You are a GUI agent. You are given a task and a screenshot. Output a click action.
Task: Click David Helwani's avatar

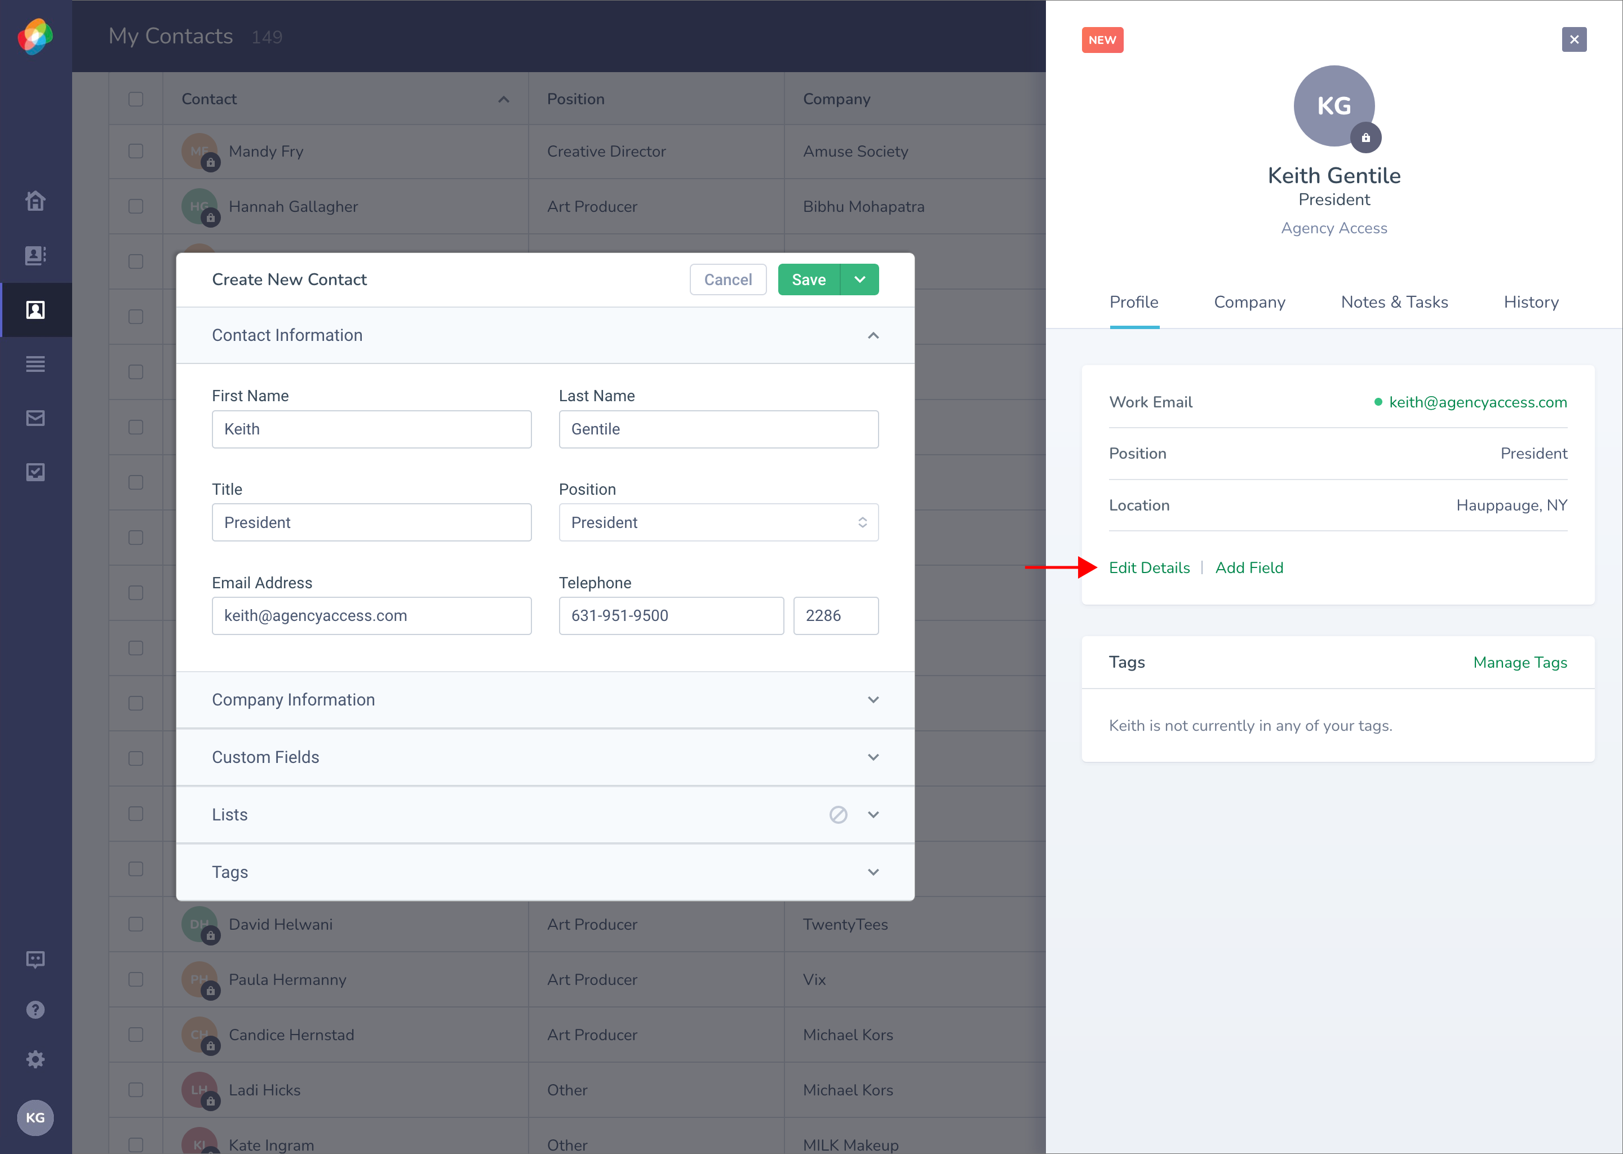click(199, 925)
